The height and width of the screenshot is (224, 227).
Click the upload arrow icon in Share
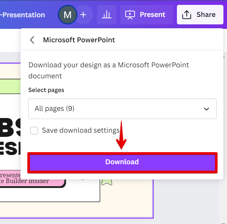(x=186, y=15)
